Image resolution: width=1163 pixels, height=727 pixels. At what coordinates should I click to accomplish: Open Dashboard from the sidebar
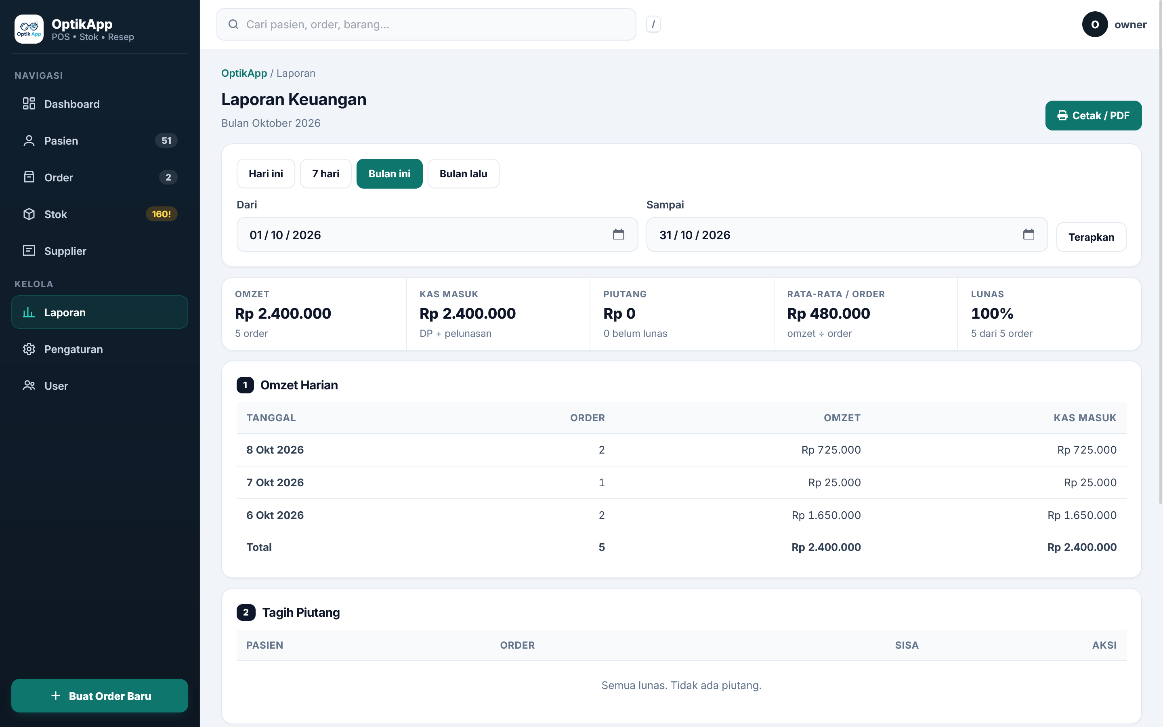click(99, 104)
